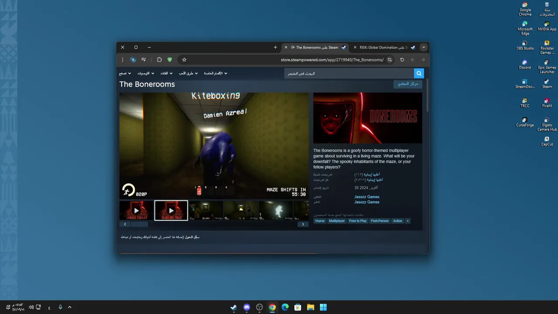The image size is (558, 314).
Task: Select the glowing white figure screenshot thumbnail
Action: click(x=276, y=210)
